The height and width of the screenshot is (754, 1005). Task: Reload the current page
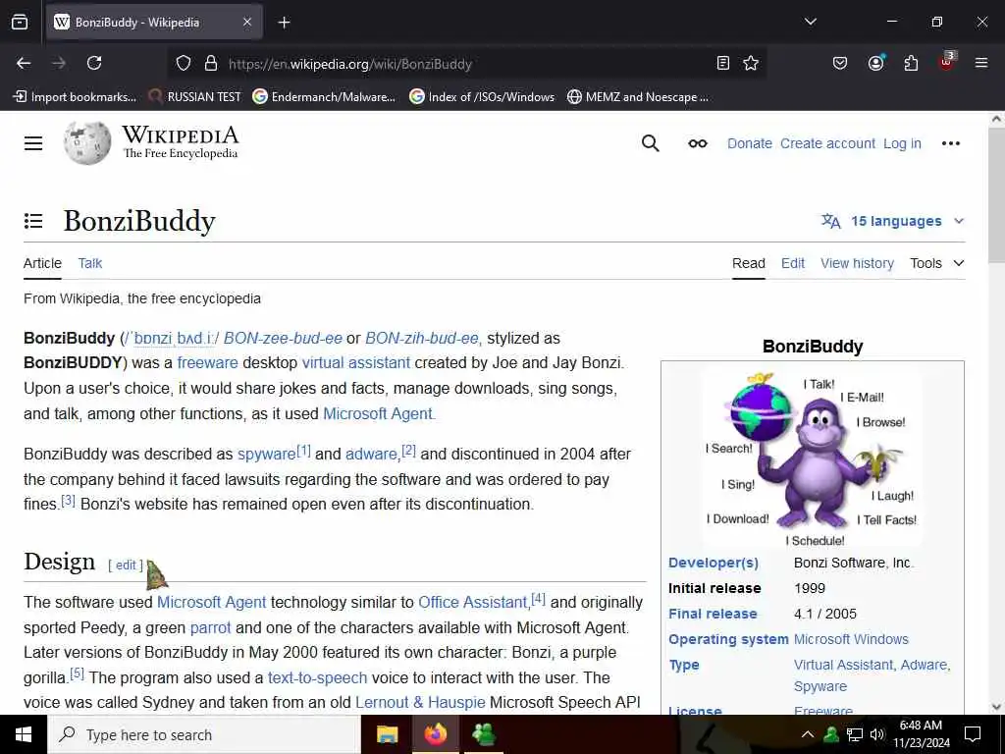(94, 63)
